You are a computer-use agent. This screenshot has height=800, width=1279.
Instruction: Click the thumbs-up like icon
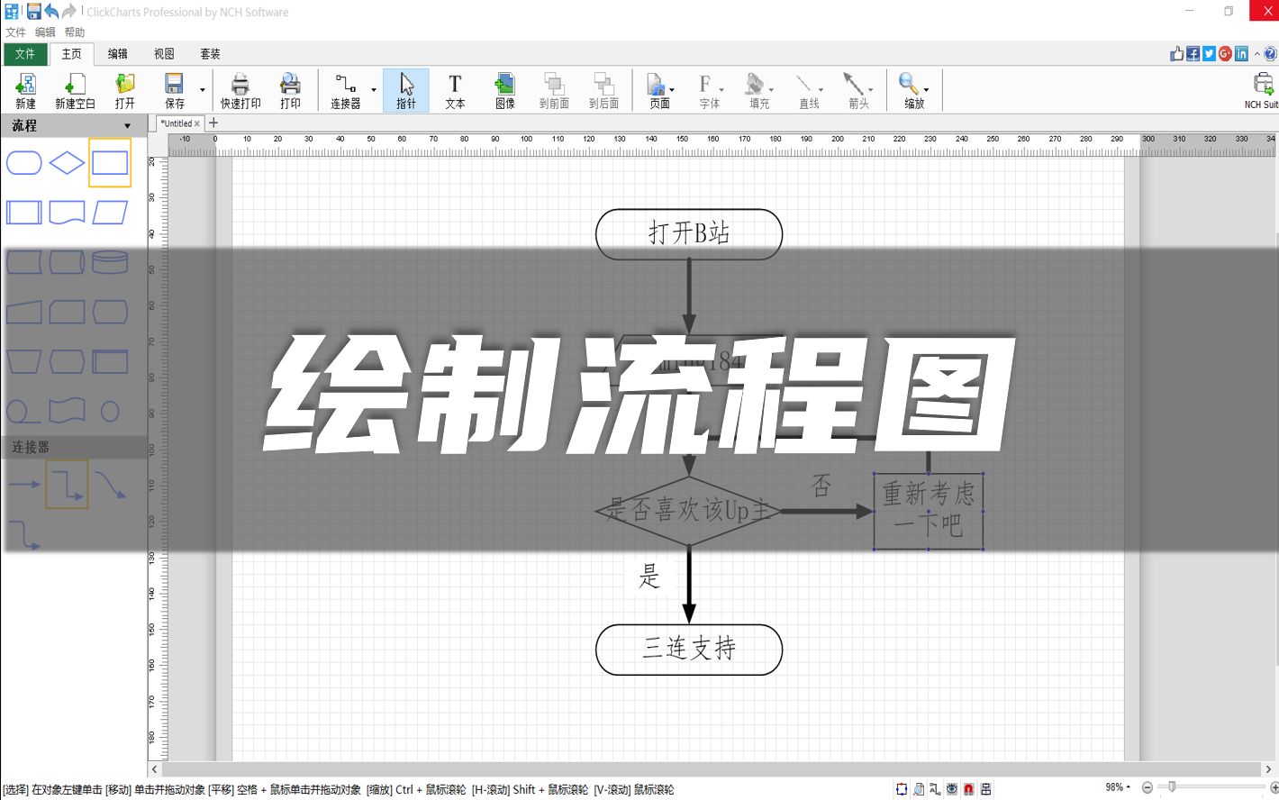click(1177, 54)
